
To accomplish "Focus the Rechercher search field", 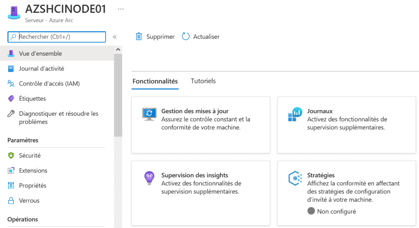I will tap(61, 37).
